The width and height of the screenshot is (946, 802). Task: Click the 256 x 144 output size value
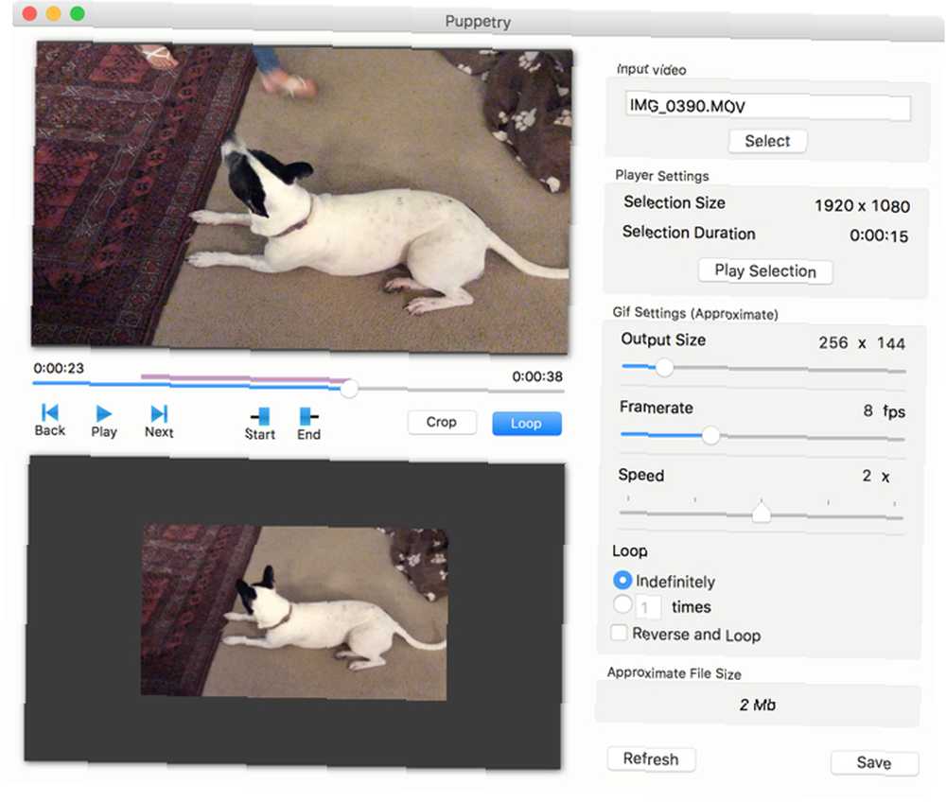(x=862, y=343)
